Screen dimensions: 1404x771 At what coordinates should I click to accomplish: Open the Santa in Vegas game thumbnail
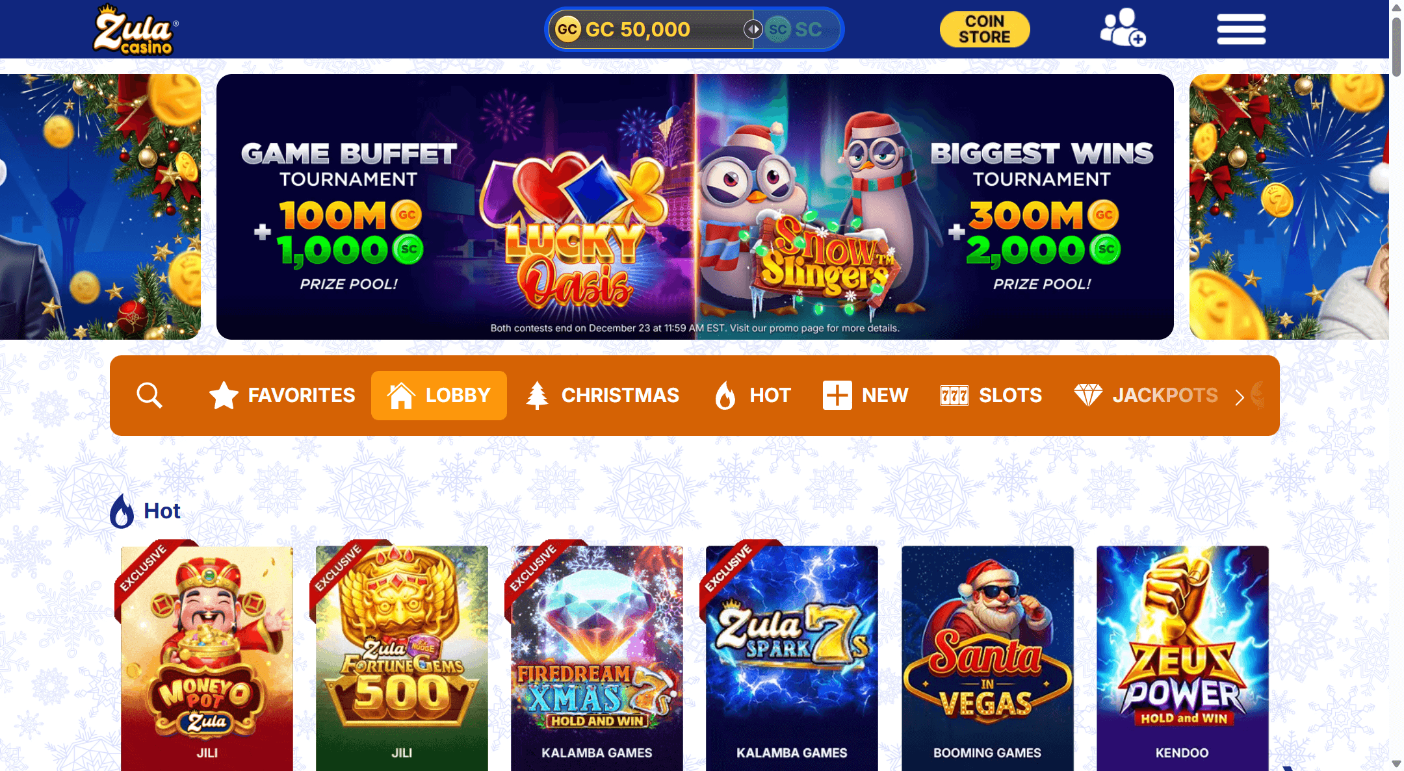987,658
